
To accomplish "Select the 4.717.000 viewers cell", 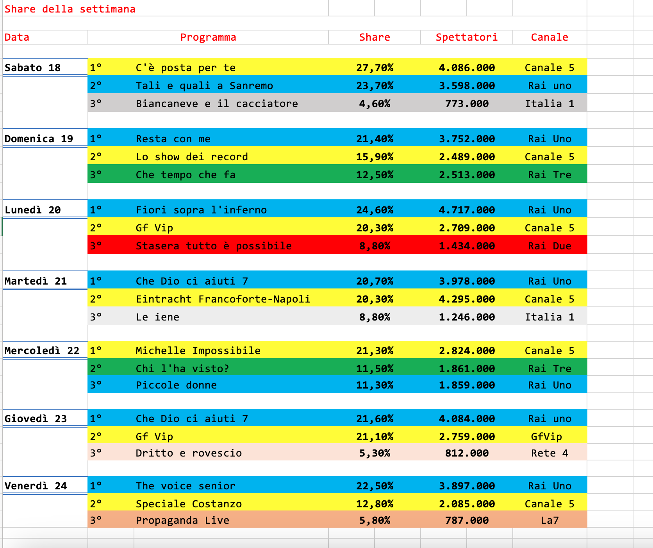I will 466,210.
